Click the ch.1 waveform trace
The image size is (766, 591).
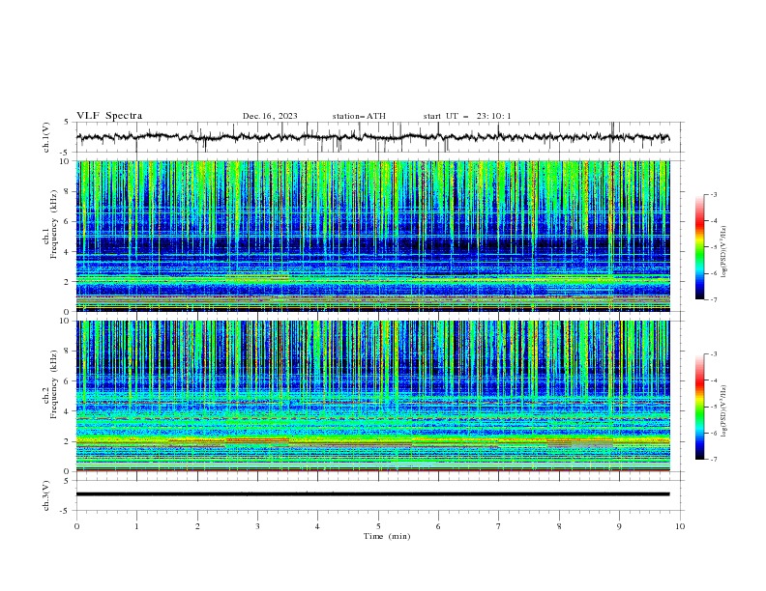click(x=372, y=137)
